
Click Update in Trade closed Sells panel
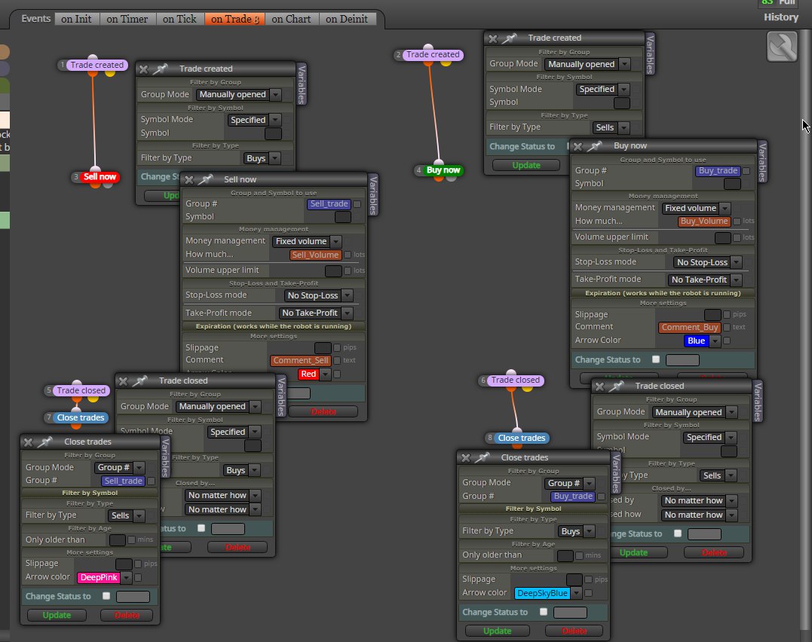tap(634, 552)
